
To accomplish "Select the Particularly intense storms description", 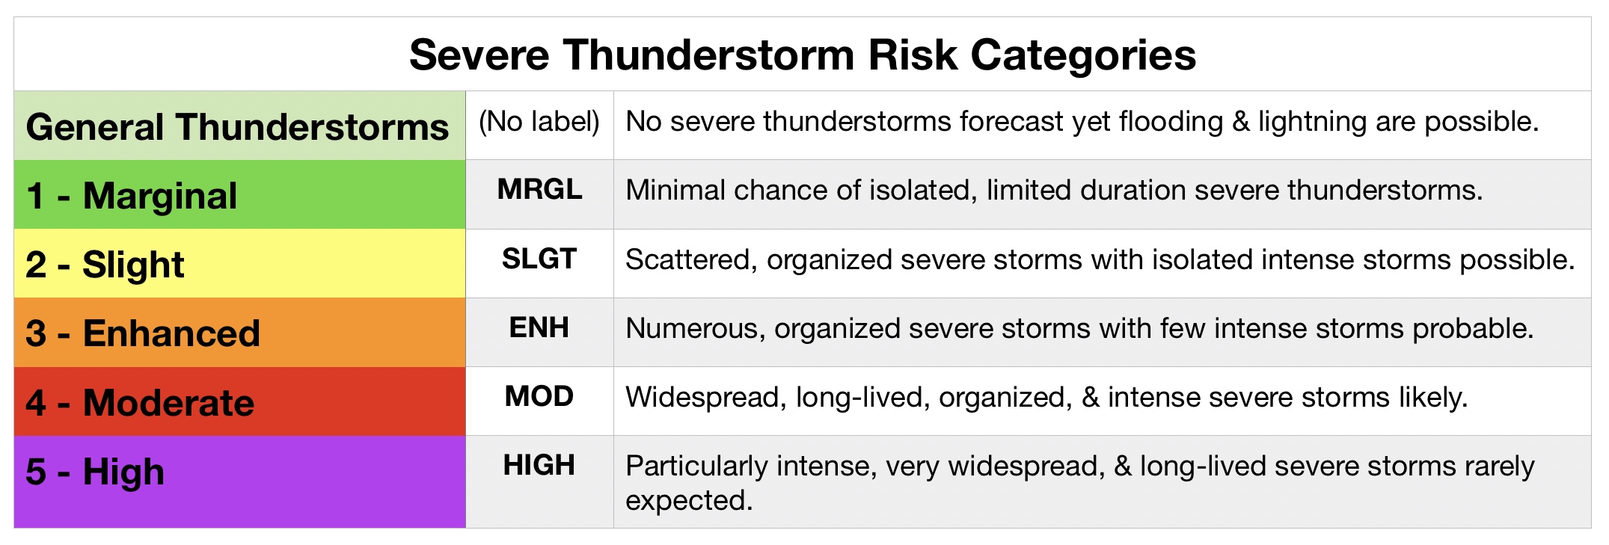I will pyautogui.click(x=1079, y=467).
